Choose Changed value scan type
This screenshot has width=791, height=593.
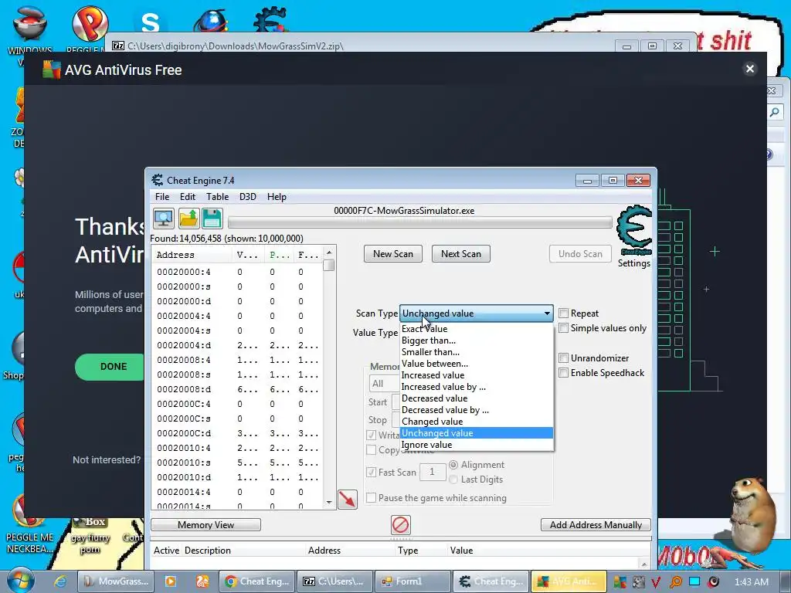tap(477, 422)
